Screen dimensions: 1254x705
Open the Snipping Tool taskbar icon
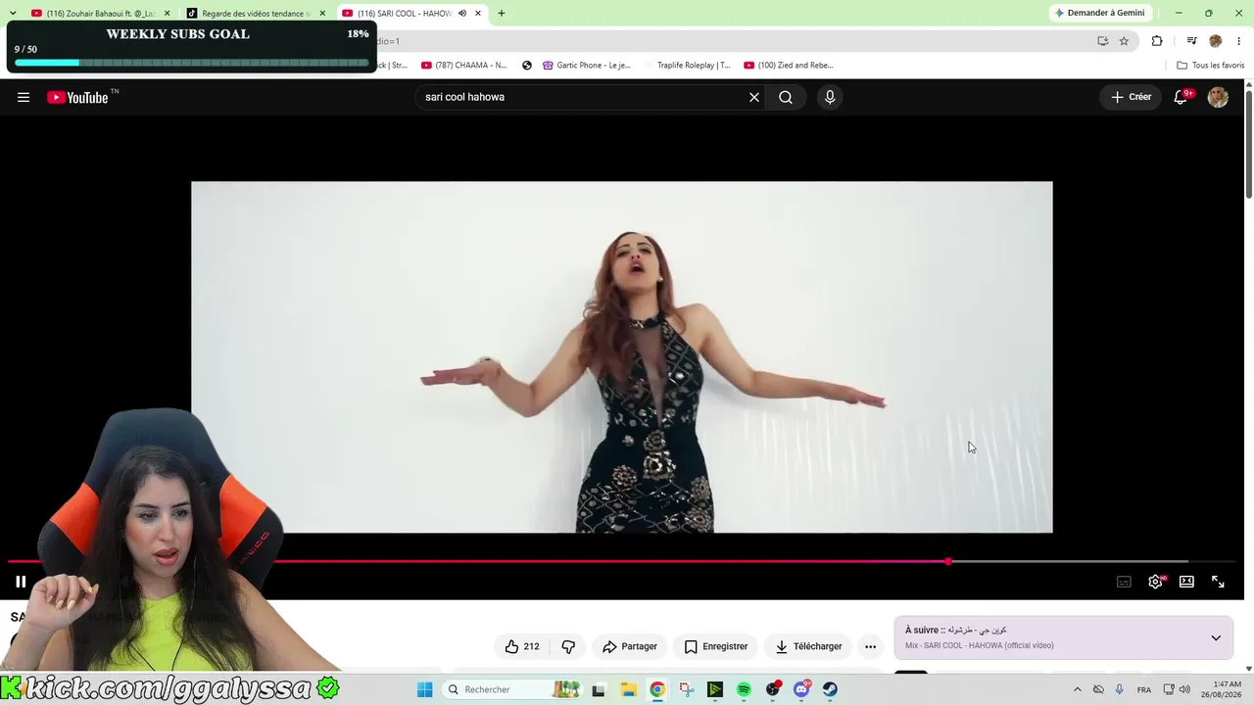(x=686, y=689)
